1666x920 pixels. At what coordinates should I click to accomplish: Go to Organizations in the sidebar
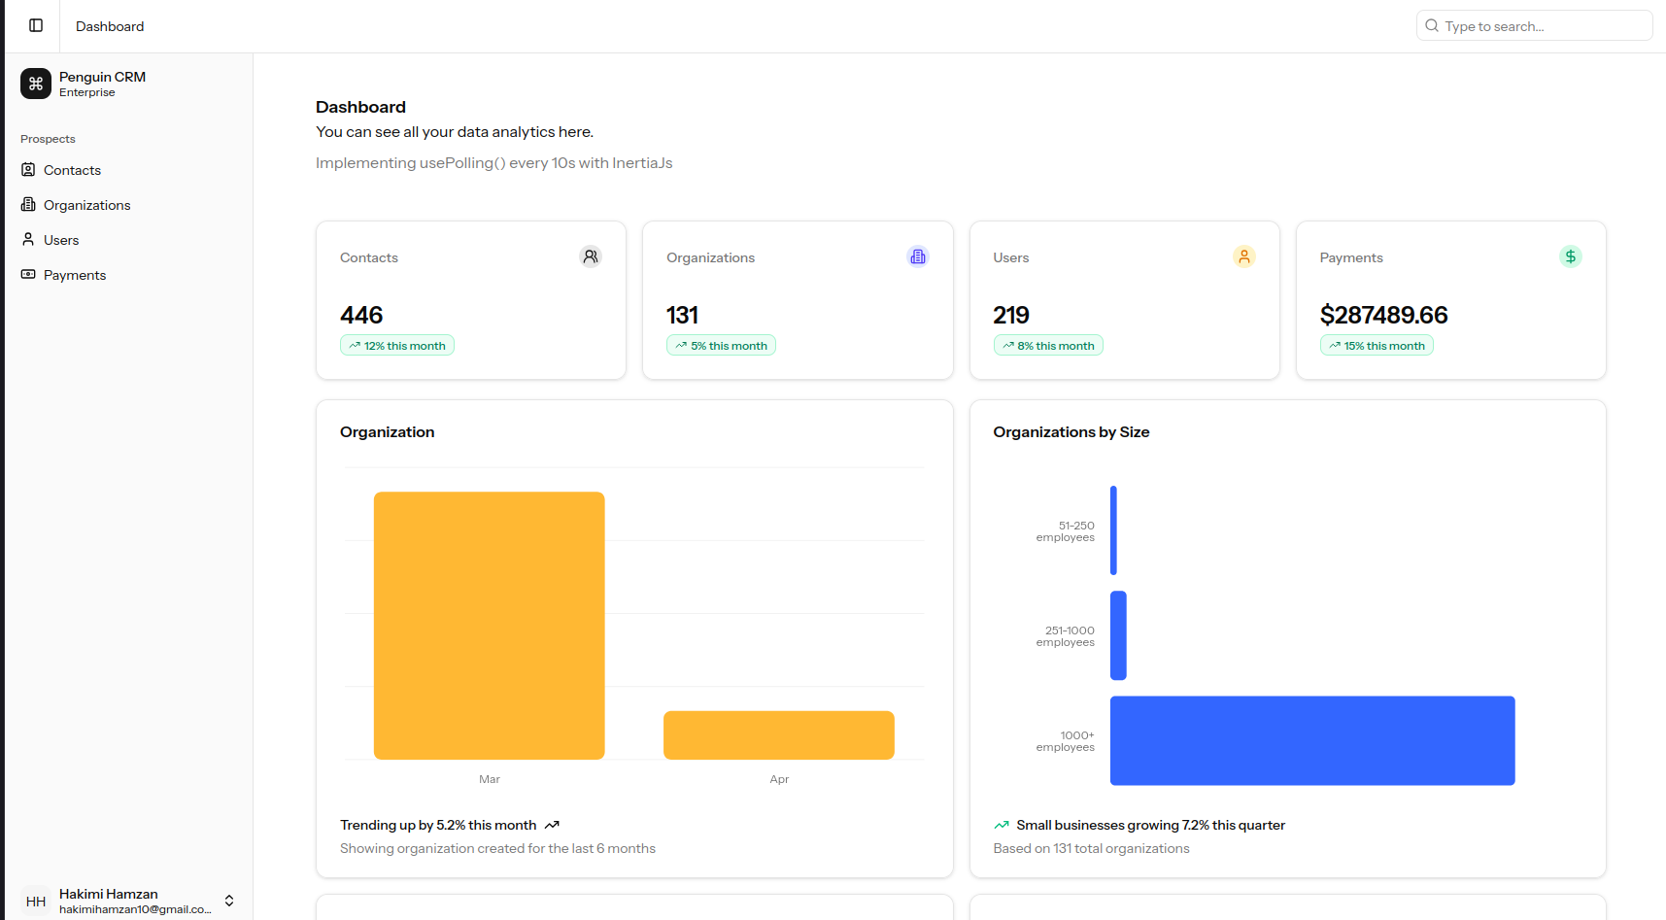86,205
